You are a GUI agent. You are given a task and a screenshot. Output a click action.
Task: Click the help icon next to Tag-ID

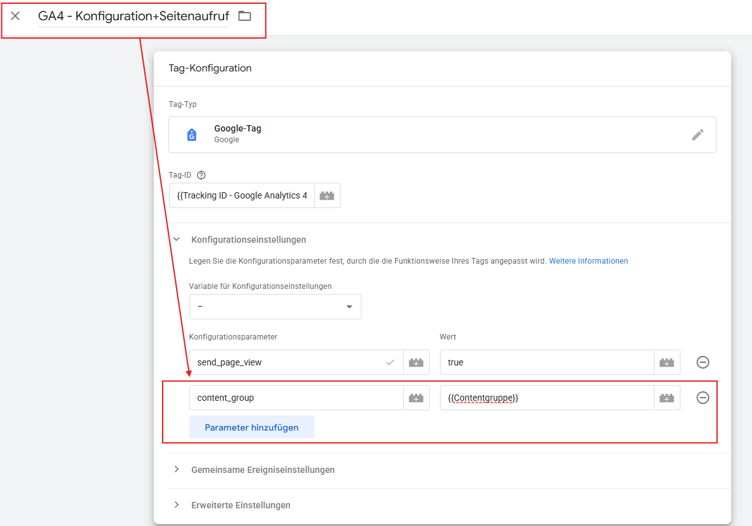click(x=201, y=175)
